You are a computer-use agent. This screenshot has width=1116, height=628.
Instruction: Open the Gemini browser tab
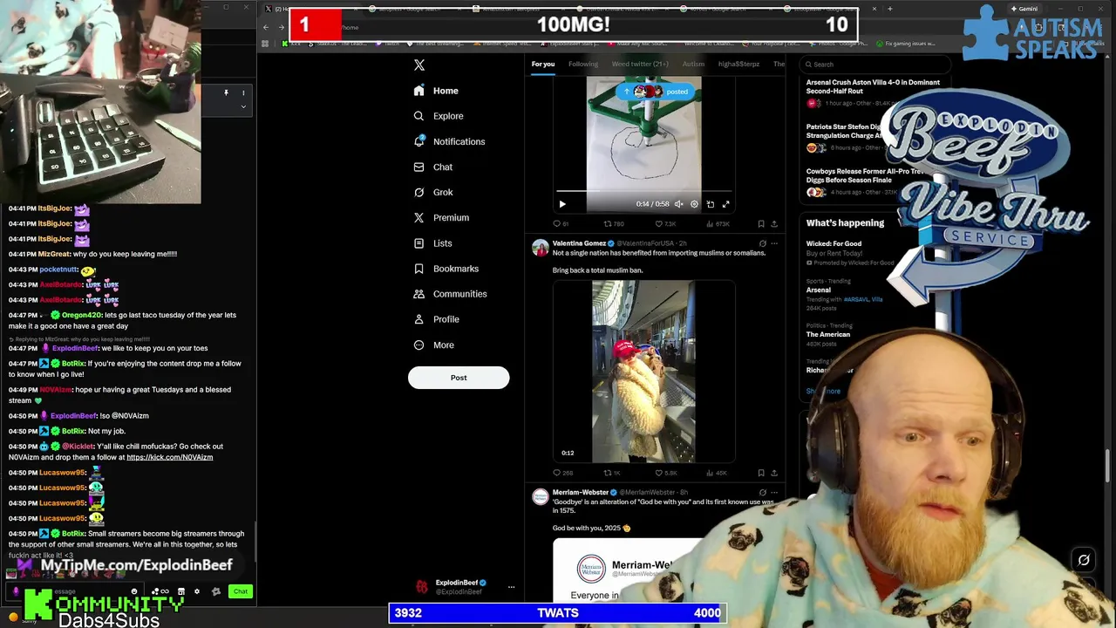(1024, 9)
